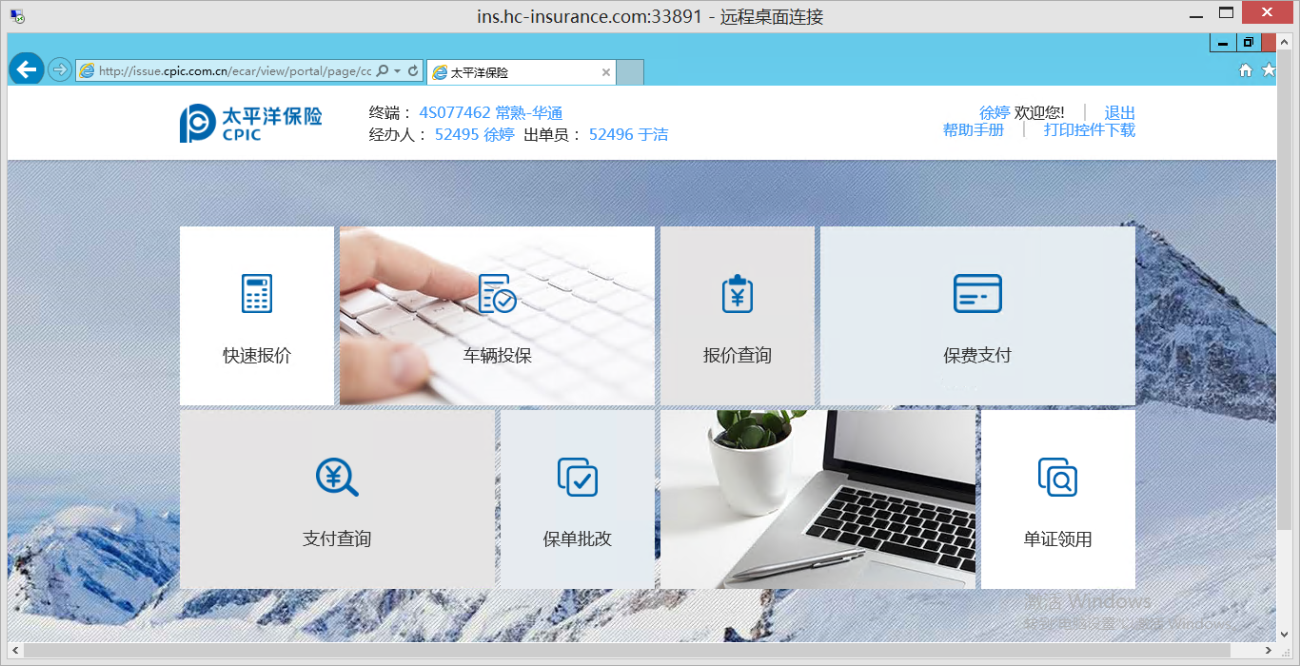This screenshot has width=1300, height=666.
Task: Click the 保费支付 tile label
Action: tap(977, 356)
